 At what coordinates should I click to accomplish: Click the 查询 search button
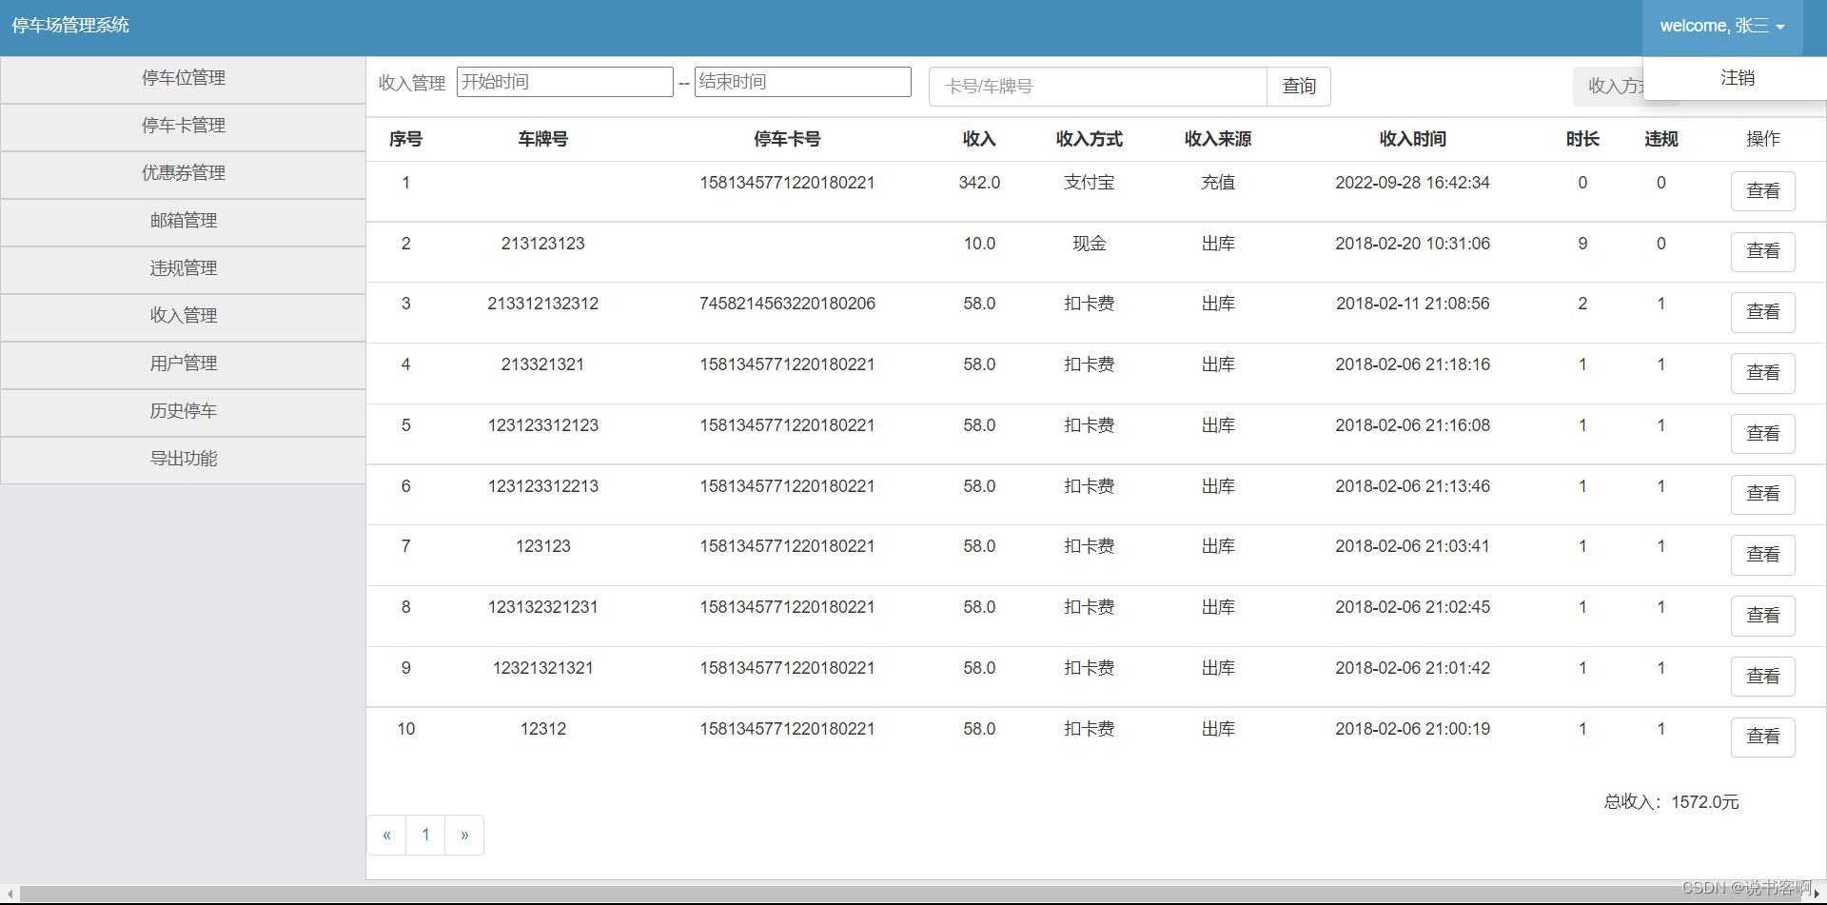pos(1299,87)
